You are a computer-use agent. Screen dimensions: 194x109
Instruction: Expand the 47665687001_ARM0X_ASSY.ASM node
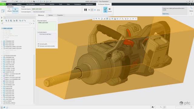[x=2, y=47]
